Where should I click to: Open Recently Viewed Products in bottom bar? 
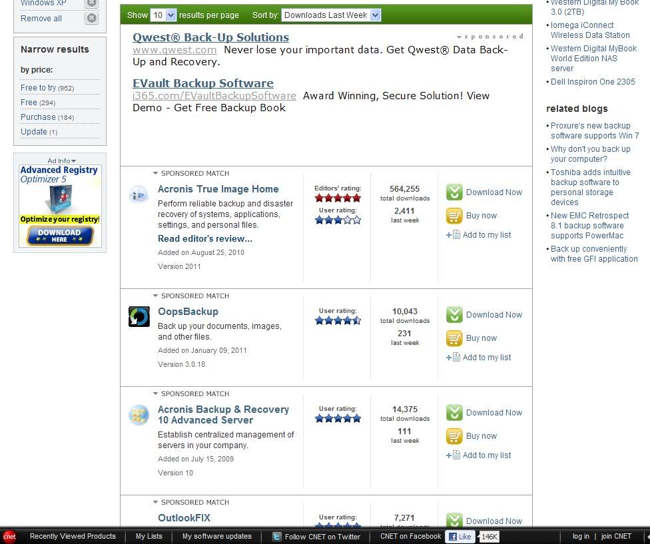pyautogui.click(x=73, y=536)
